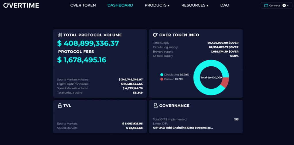Image resolution: width=294 pixels, height=145 pixels.
Task: Click the OVER token logo icon in Token Info
Action: click(155, 35)
